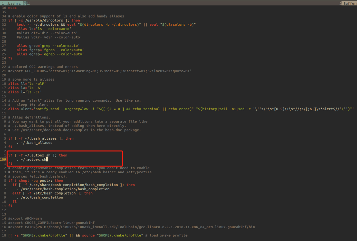Click current line number 109 in gutter
Image resolution: width=357 pixels, height=241 pixels.
pyautogui.click(x=3, y=159)
